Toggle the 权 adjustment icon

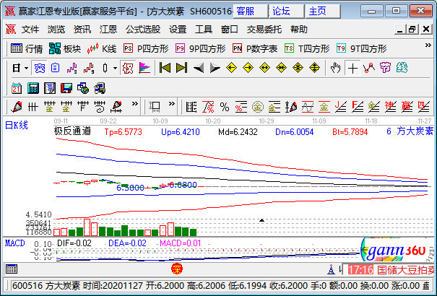(128, 68)
